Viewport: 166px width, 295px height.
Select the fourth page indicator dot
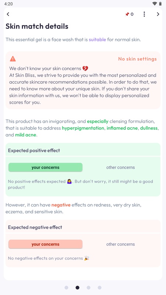(100, 288)
